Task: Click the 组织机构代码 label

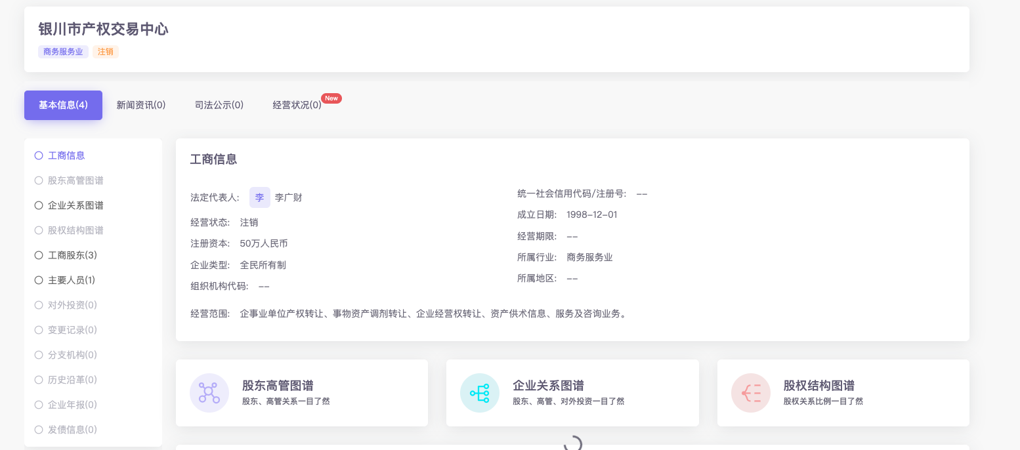Action: (x=219, y=286)
